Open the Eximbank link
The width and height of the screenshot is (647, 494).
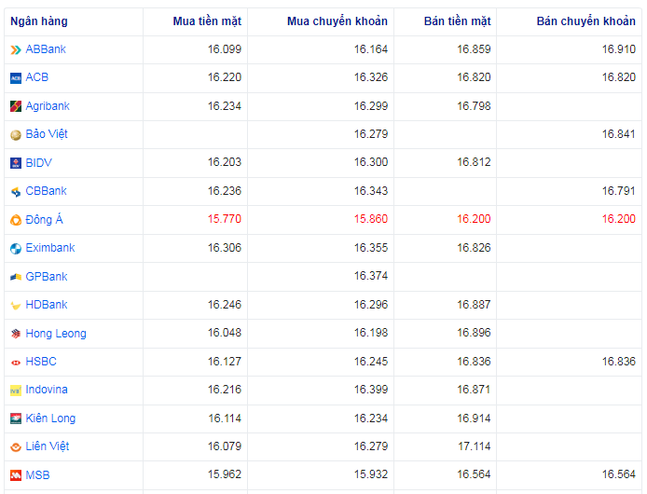[50, 248]
